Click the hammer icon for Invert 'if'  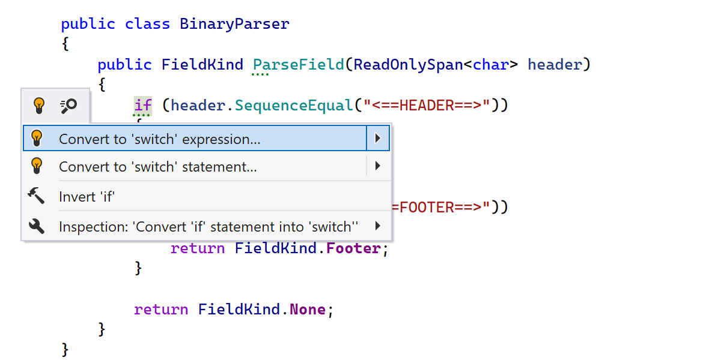pos(37,196)
